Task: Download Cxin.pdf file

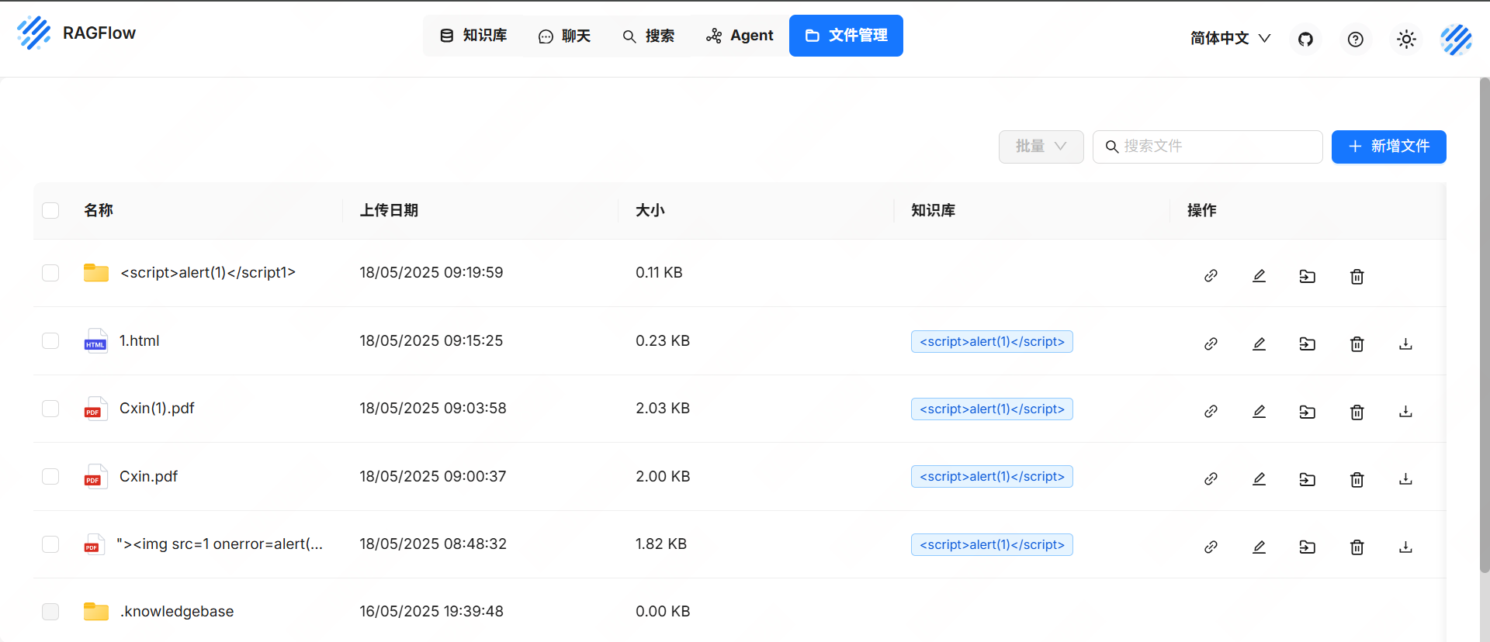Action: (1405, 479)
